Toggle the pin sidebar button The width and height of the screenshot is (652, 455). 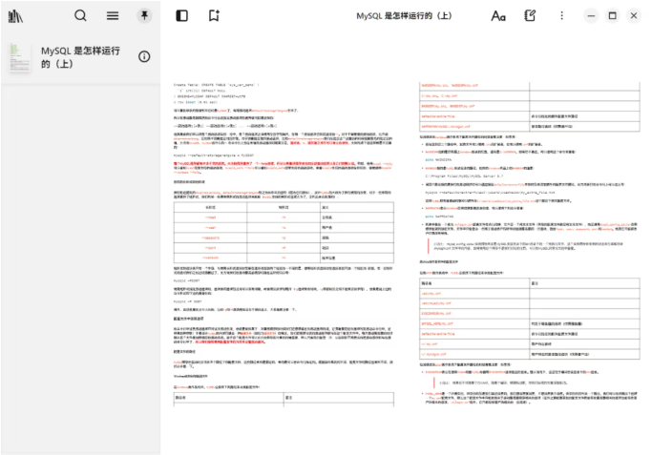click(x=144, y=16)
